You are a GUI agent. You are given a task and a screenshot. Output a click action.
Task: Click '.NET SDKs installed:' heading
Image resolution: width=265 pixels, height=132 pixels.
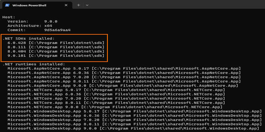pyautogui.click(x=29, y=39)
